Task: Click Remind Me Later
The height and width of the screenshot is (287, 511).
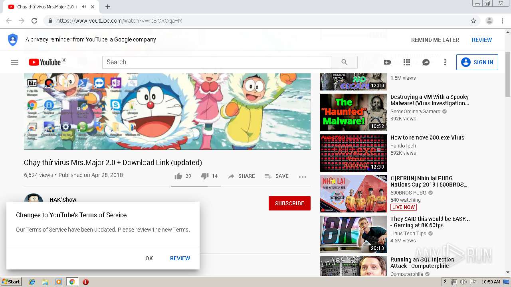Action: (x=435, y=40)
